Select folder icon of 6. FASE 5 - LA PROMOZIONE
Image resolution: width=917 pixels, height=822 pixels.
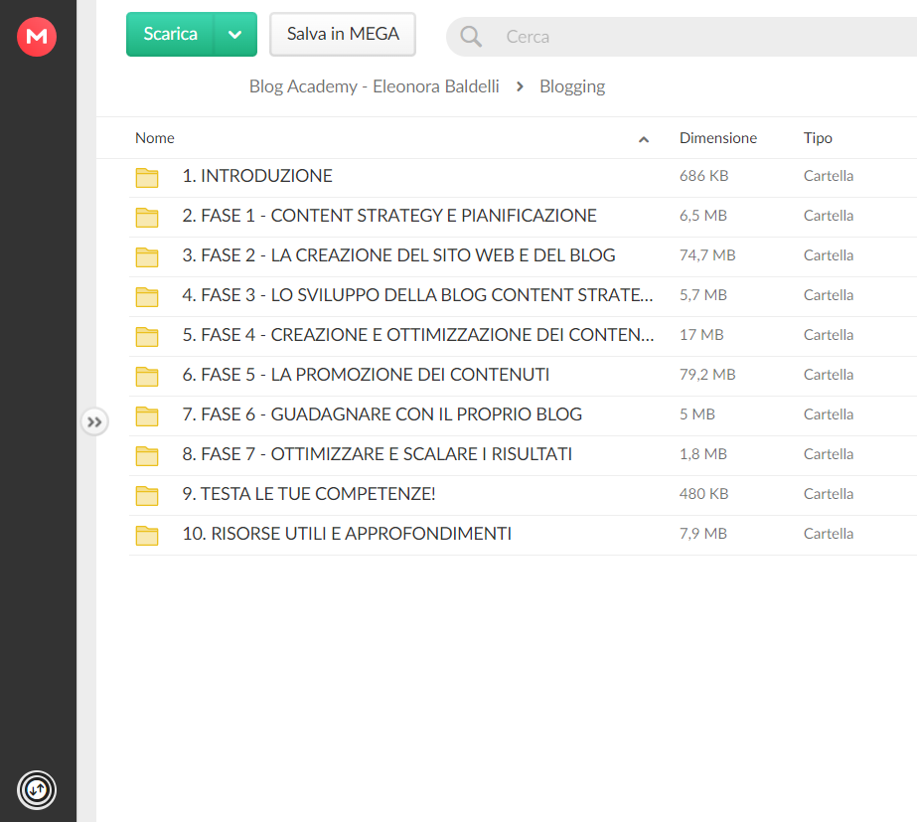coord(147,376)
